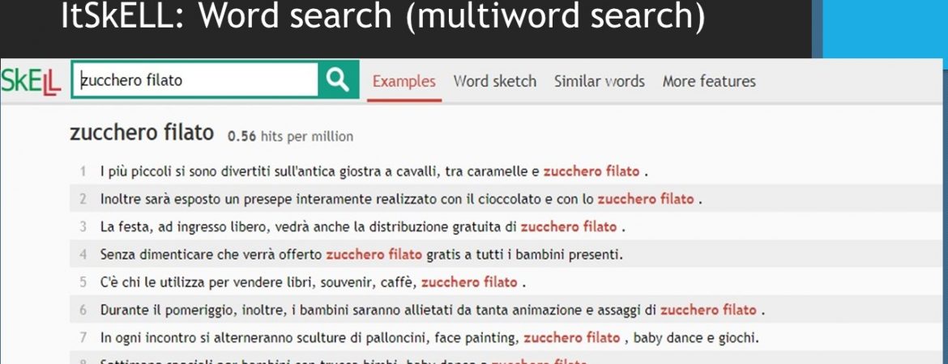
Task: Open the Word sketch tab
Action: (494, 81)
